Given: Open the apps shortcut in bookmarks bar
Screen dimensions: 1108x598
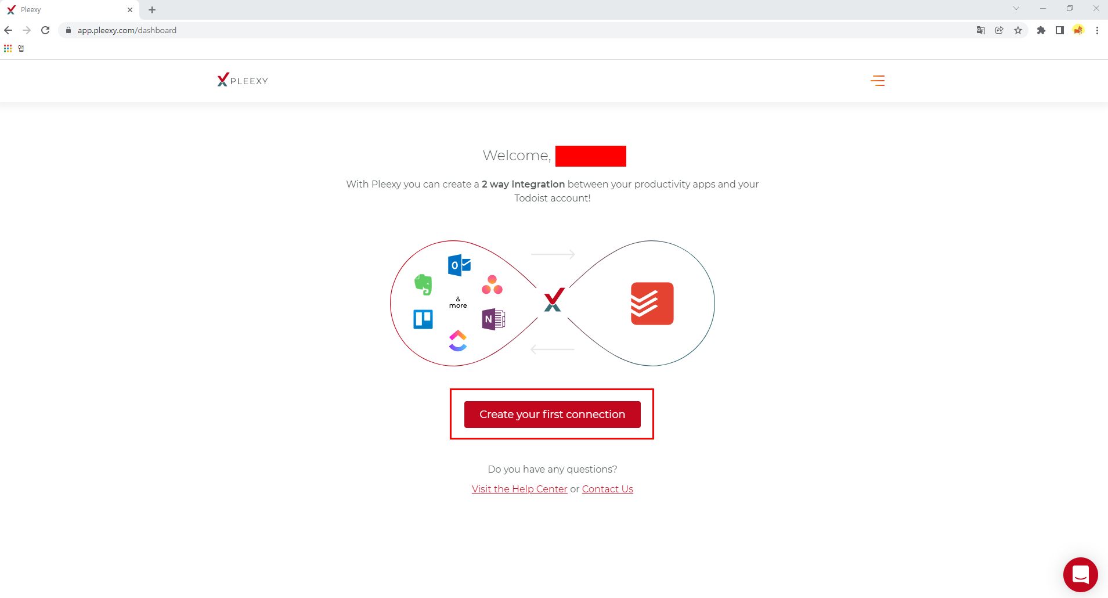Looking at the screenshot, I should tap(8, 48).
